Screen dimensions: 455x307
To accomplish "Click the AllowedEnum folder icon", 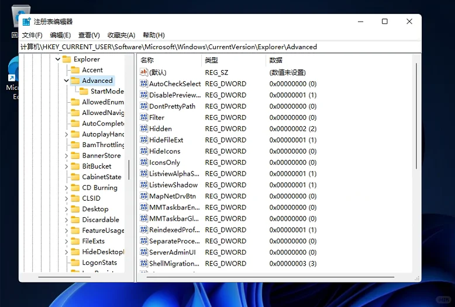I will pos(75,102).
